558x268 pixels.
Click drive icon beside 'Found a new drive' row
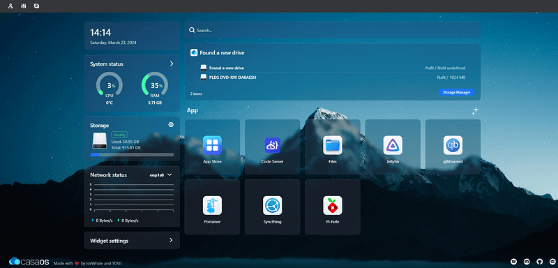coord(203,68)
